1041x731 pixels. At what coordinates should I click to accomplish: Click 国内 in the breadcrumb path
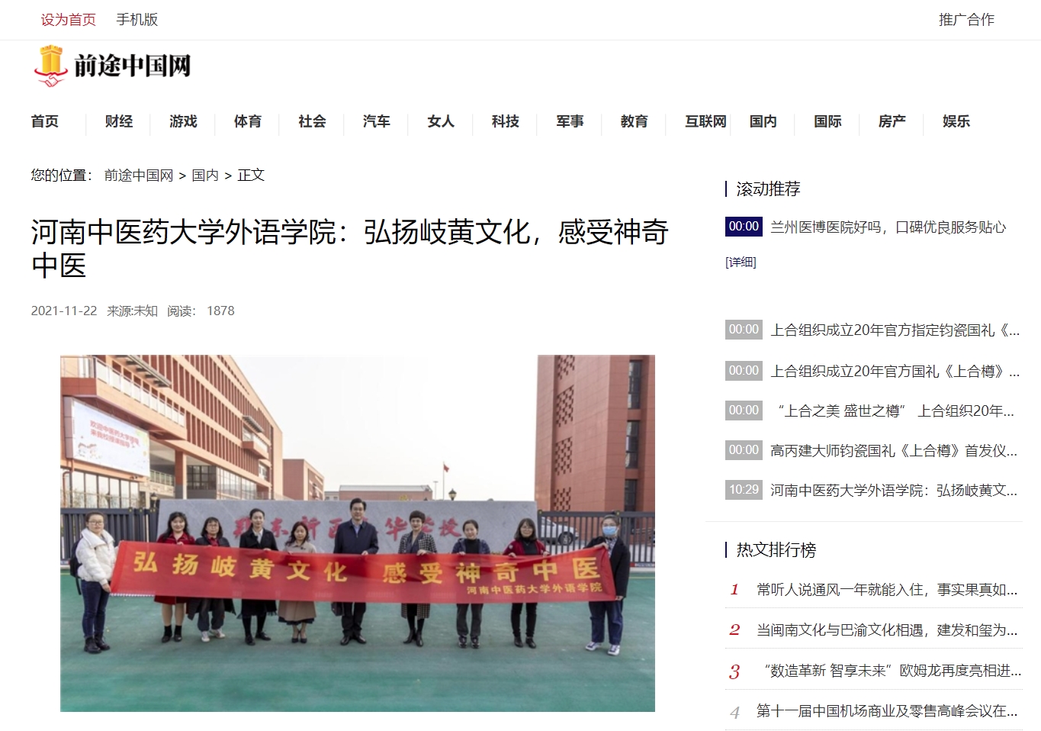pyautogui.click(x=205, y=176)
